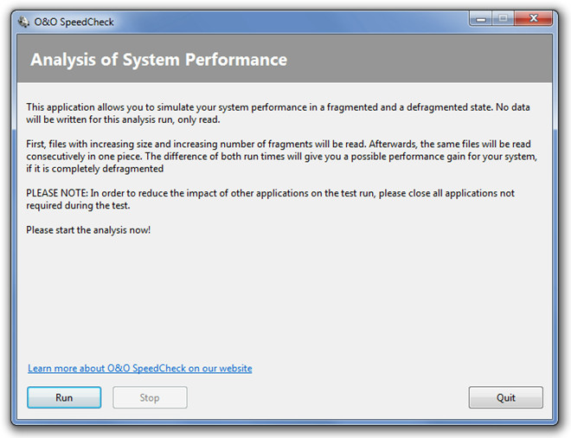The height and width of the screenshot is (438, 571).
Task: Click the disabled maximize window button
Action: point(503,18)
